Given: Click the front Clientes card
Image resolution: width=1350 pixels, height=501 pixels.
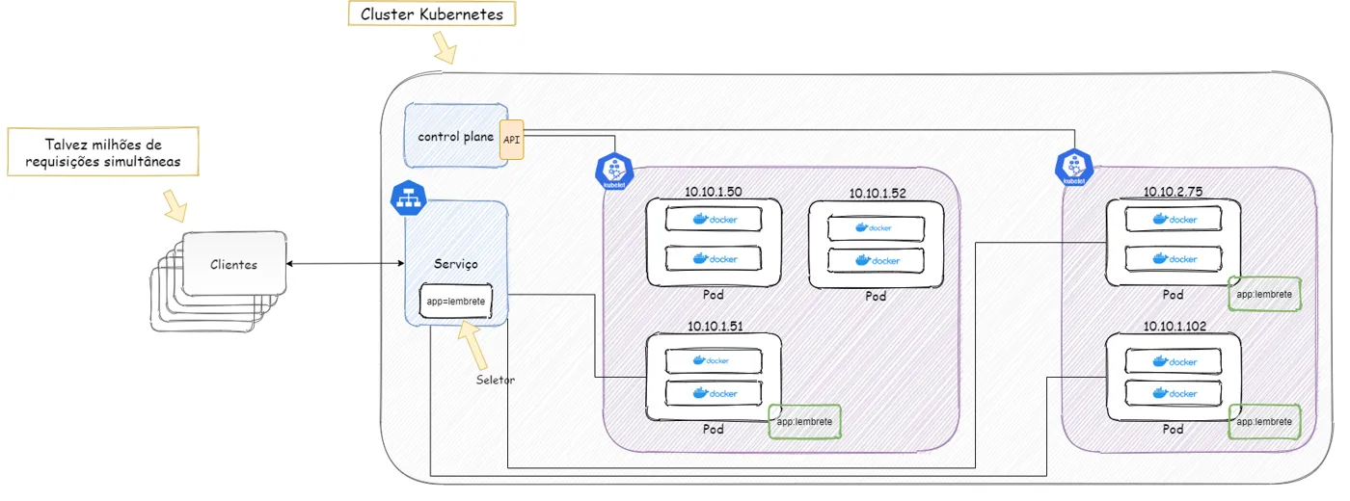Looking at the screenshot, I should pyautogui.click(x=234, y=263).
